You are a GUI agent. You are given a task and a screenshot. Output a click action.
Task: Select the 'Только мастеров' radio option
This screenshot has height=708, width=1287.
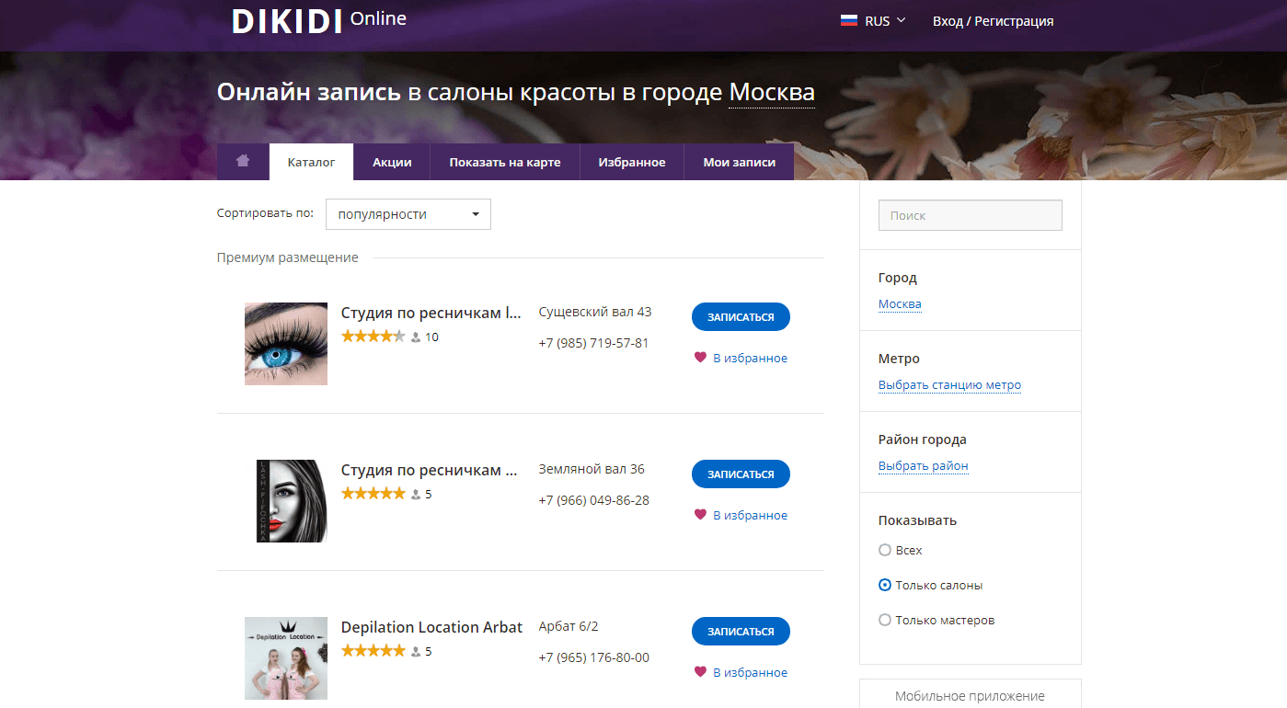tap(885, 620)
